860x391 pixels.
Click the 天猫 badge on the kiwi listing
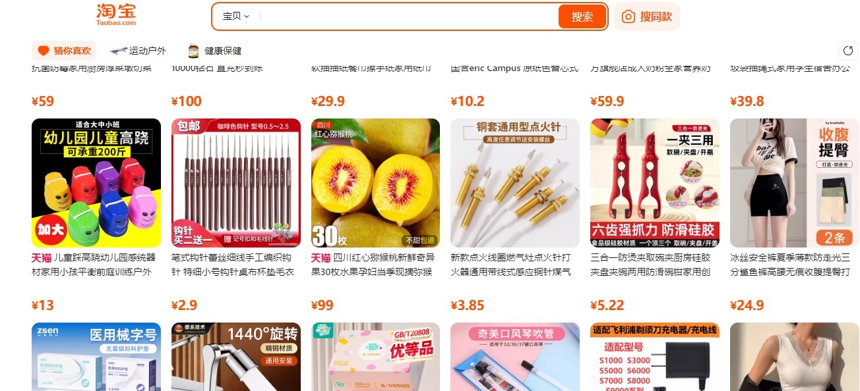coord(321,257)
